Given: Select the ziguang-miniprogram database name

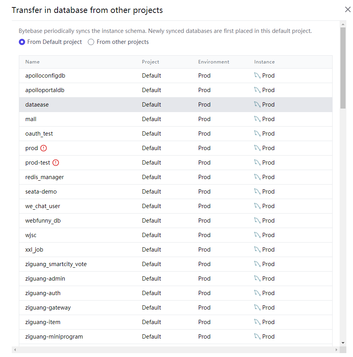Looking at the screenshot, I should [x=54, y=337].
